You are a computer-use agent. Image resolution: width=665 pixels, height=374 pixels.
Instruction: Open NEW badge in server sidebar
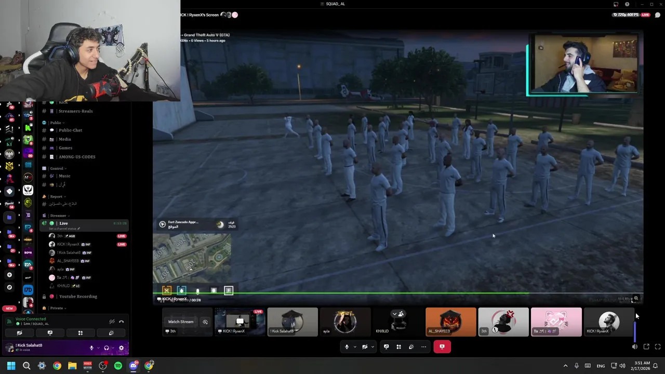tap(9, 309)
